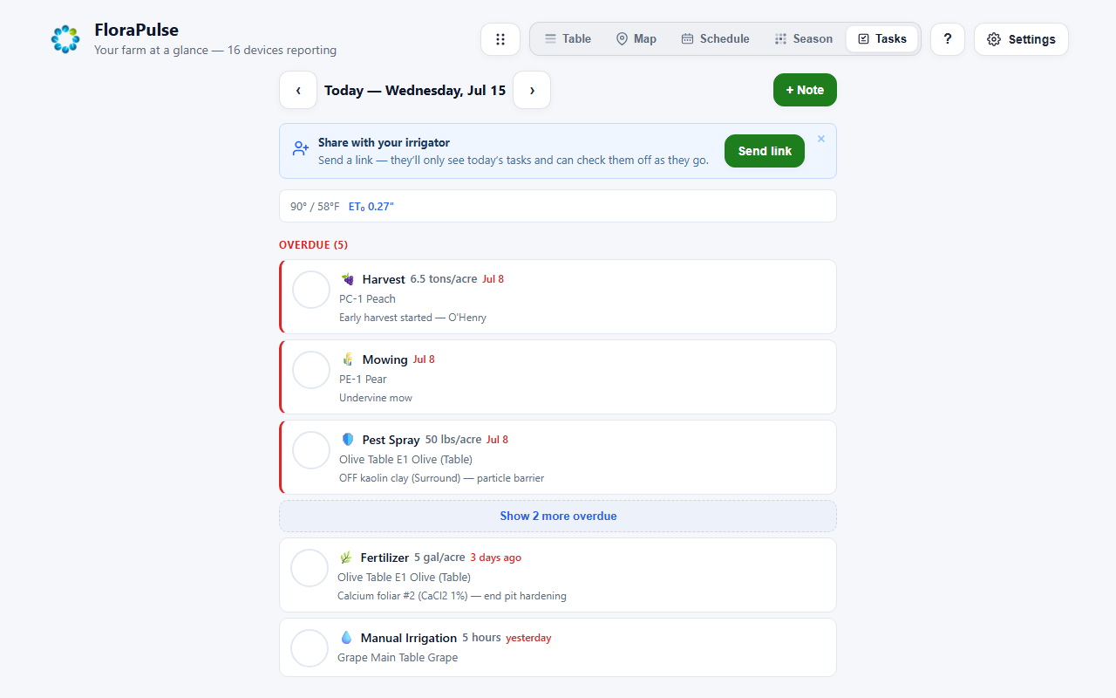Click the 5 hours duration text
1116x698 pixels.
click(481, 638)
